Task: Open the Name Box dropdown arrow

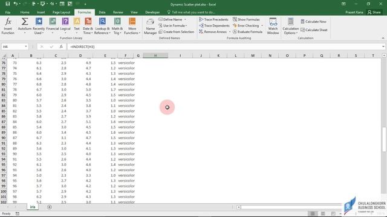Action: 26,46
